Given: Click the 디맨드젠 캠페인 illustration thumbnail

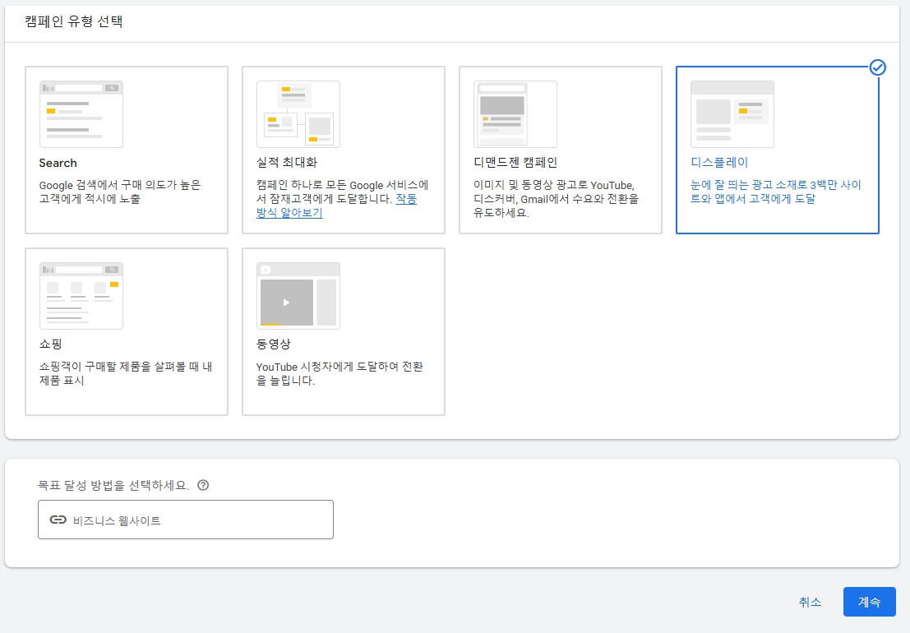Looking at the screenshot, I should pyautogui.click(x=515, y=114).
